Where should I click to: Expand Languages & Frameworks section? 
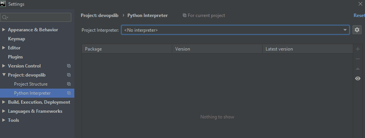pyautogui.click(x=3, y=111)
